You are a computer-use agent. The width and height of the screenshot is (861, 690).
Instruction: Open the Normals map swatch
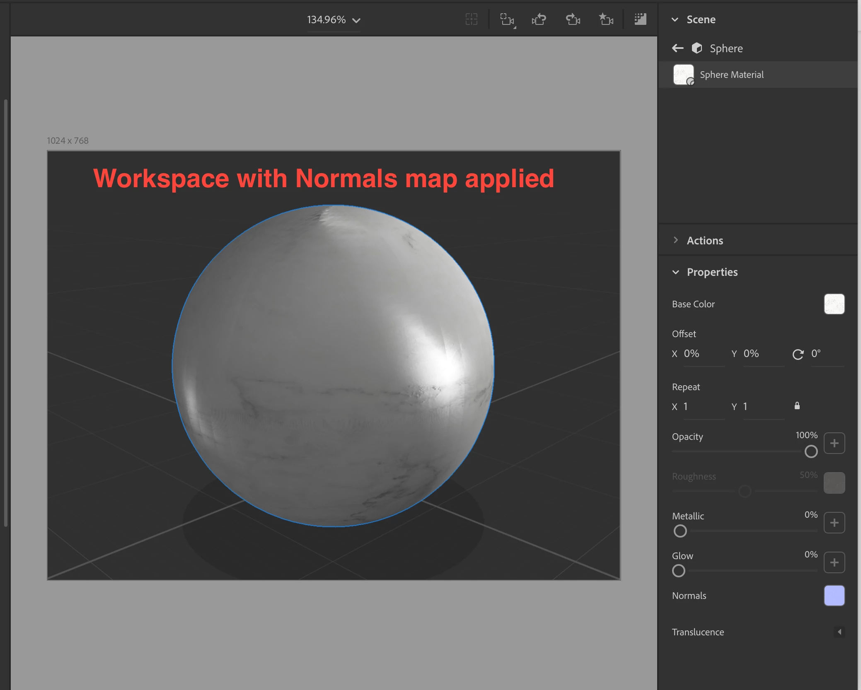coord(834,596)
